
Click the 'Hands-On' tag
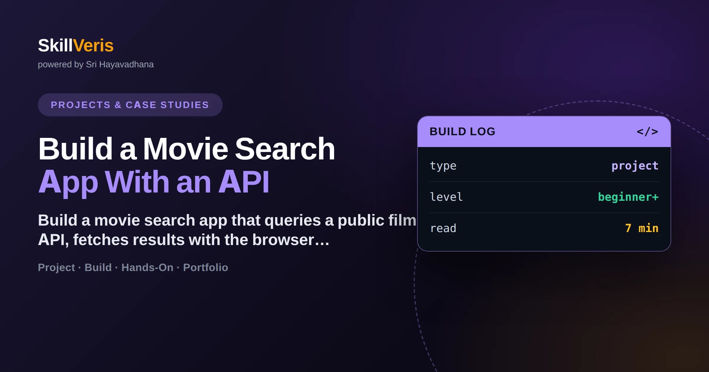(x=147, y=267)
